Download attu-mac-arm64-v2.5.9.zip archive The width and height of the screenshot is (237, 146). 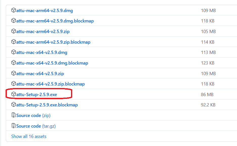[43, 32]
